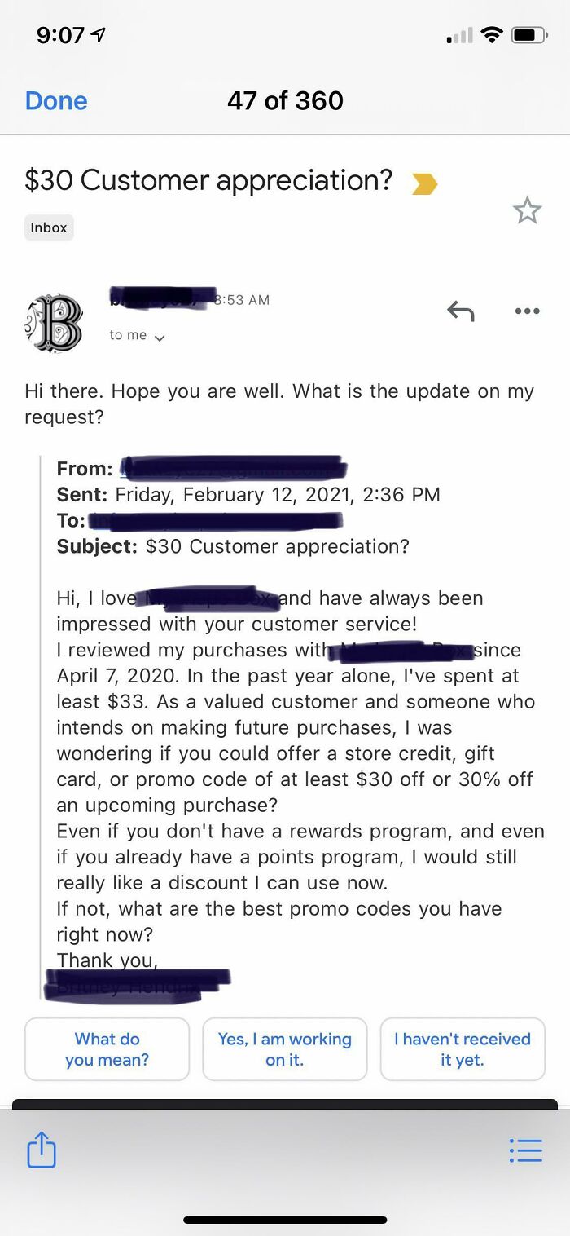Select the 'I haven't received it yet.' reply
Screen dimensions: 570x1236
pos(463,1050)
